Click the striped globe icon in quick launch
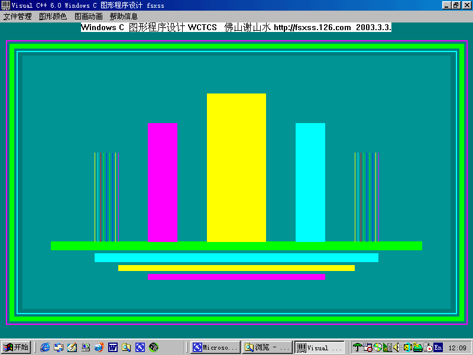 (x=154, y=347)
